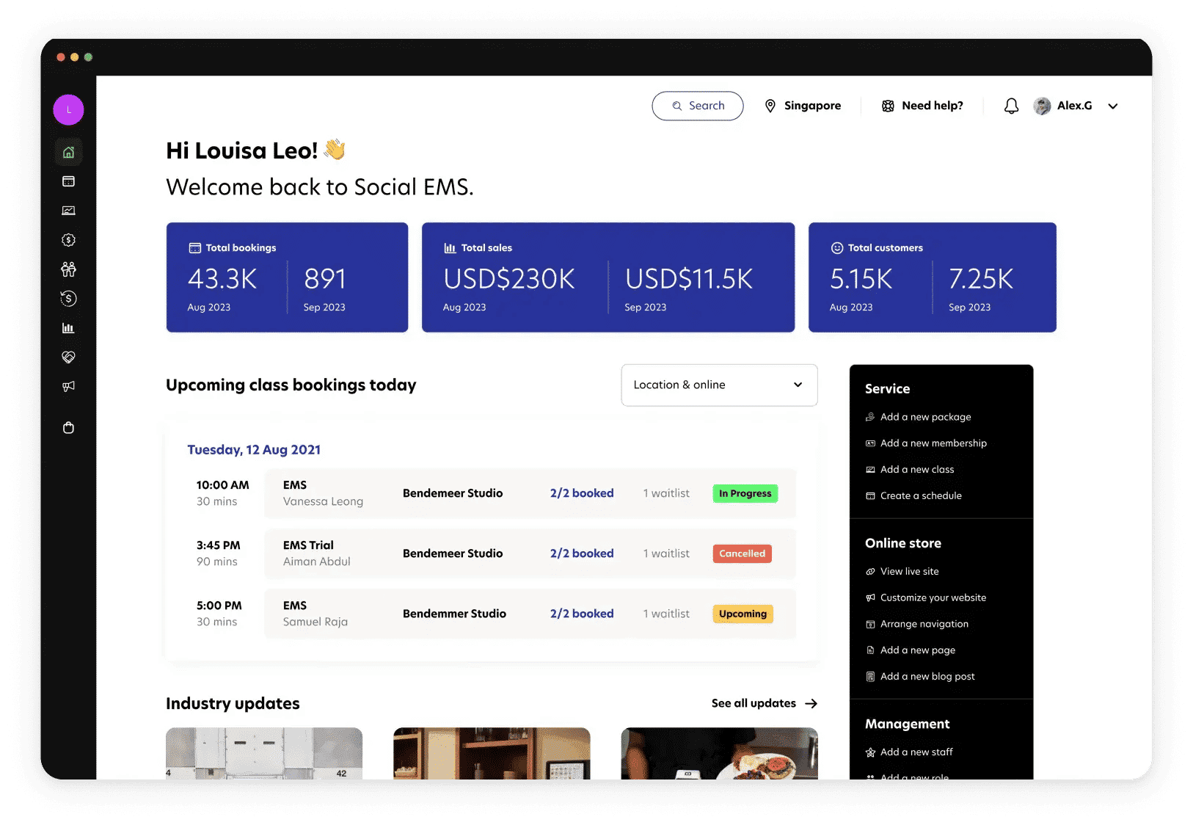Image resolution: width=1193 pixels, height=825 pixels.
Task: Open the notifications bell
Action: (x=1011, y=106)
